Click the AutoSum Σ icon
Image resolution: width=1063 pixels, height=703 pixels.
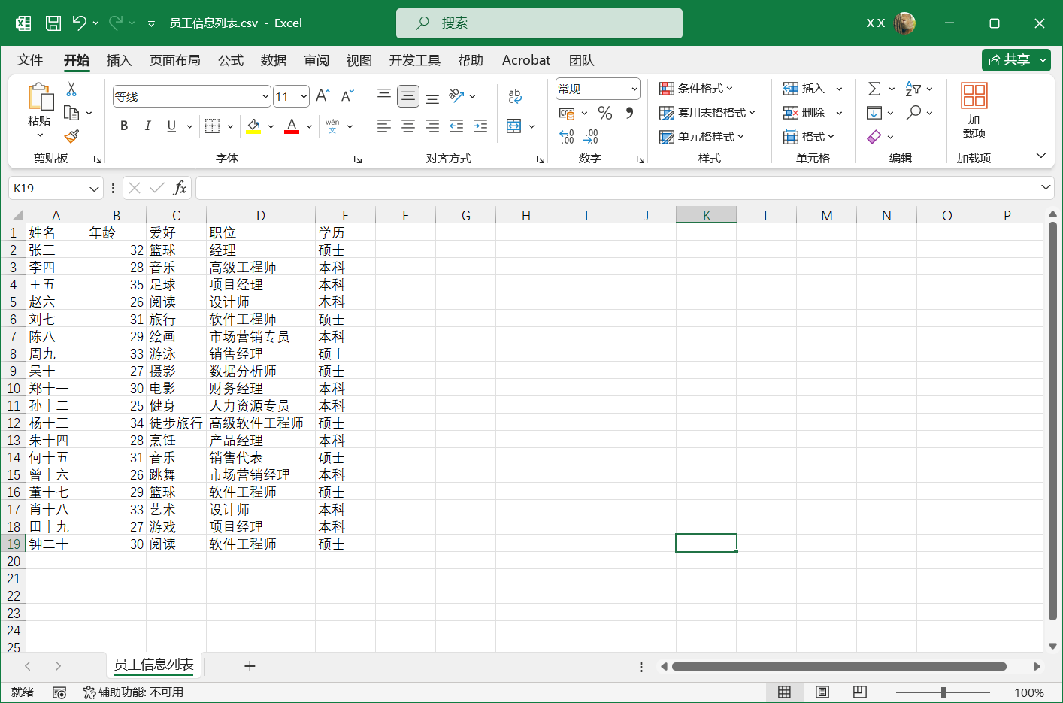tap(874, 89)
